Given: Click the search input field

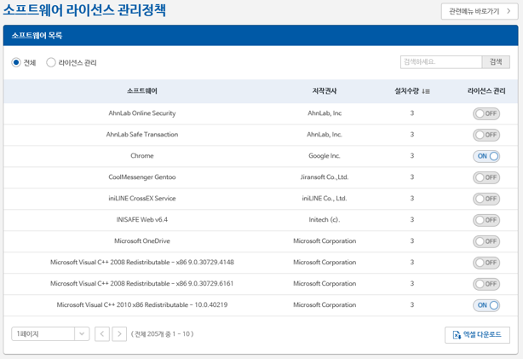Looking at the screenshot, I should [x=441, y=62].
